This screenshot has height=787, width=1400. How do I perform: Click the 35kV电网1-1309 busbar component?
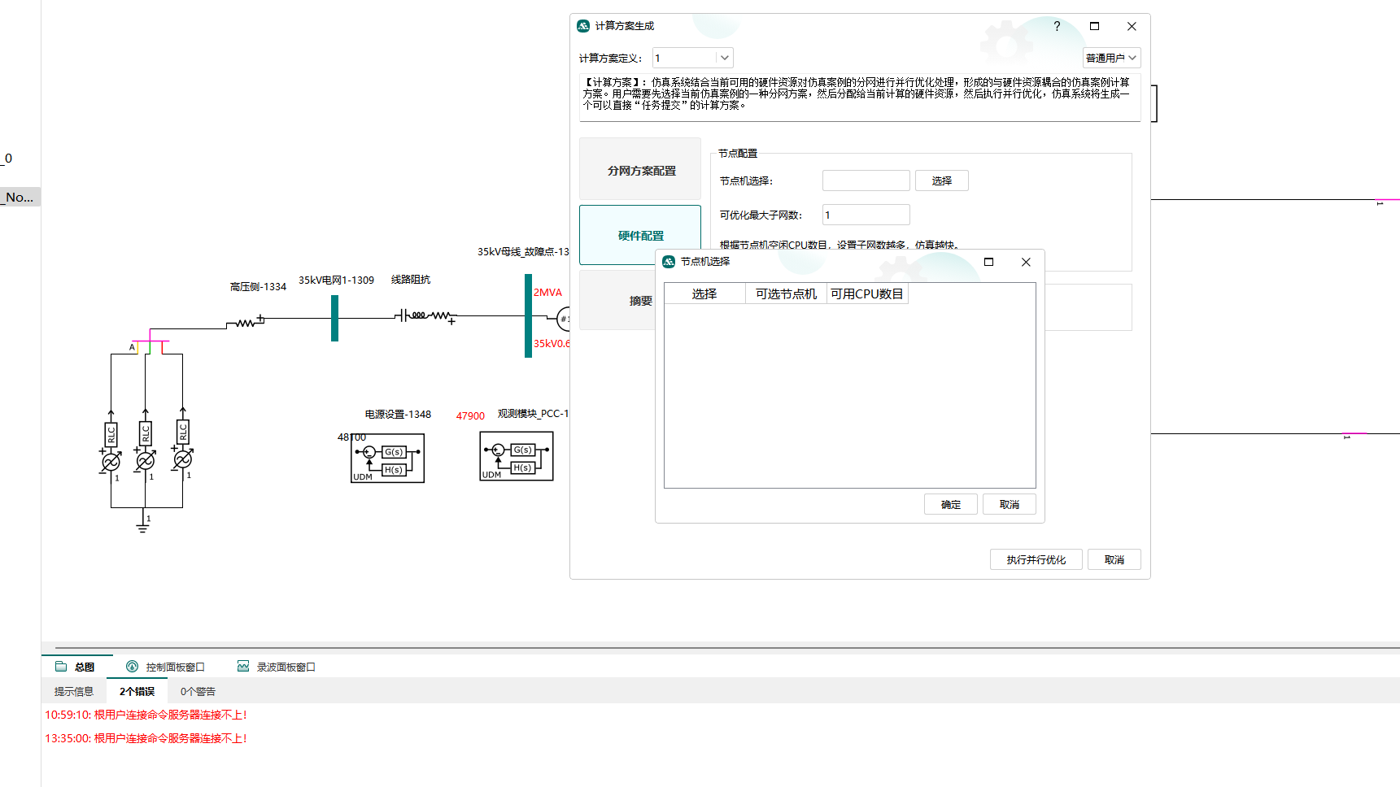tap(334, 318)
